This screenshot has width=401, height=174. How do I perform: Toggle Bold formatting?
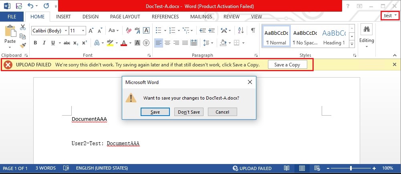pyautogui.click(x=36, y=43)
